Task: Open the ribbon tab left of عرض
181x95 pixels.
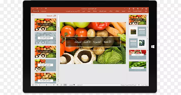Action: (84, 11)
